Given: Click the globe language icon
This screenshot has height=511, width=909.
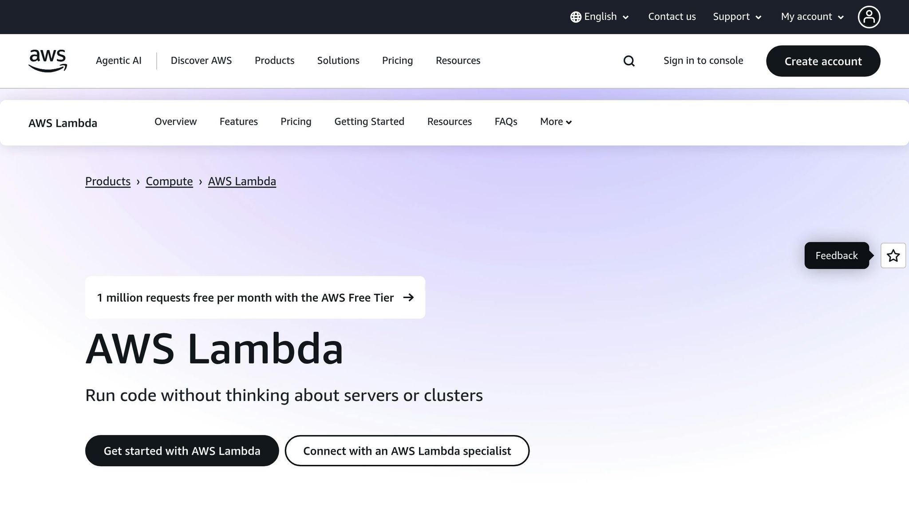Looking at the screenshot, I should pos(576,17).
